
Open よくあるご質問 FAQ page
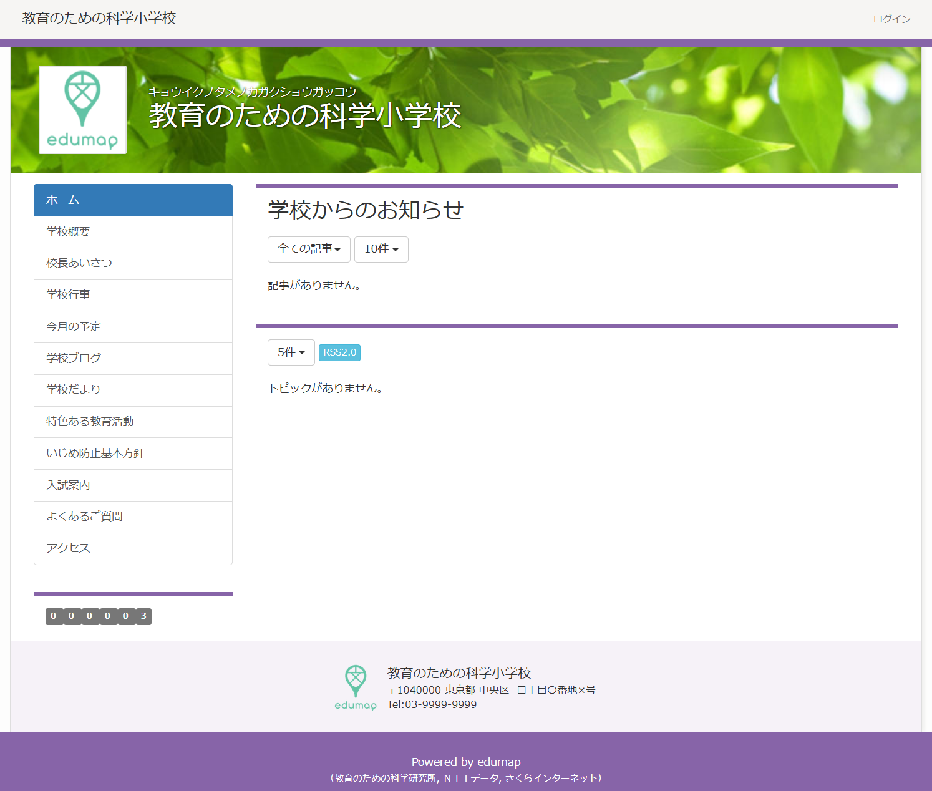pyautogui.click(x=133, y=517)
